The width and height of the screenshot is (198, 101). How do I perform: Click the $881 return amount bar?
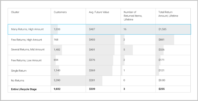pyautogui.click(x=165, y=40)
